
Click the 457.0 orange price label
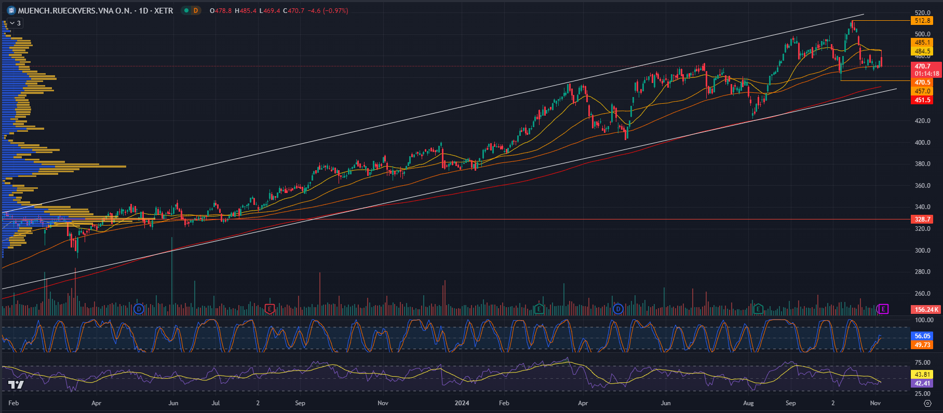[922, 91]
